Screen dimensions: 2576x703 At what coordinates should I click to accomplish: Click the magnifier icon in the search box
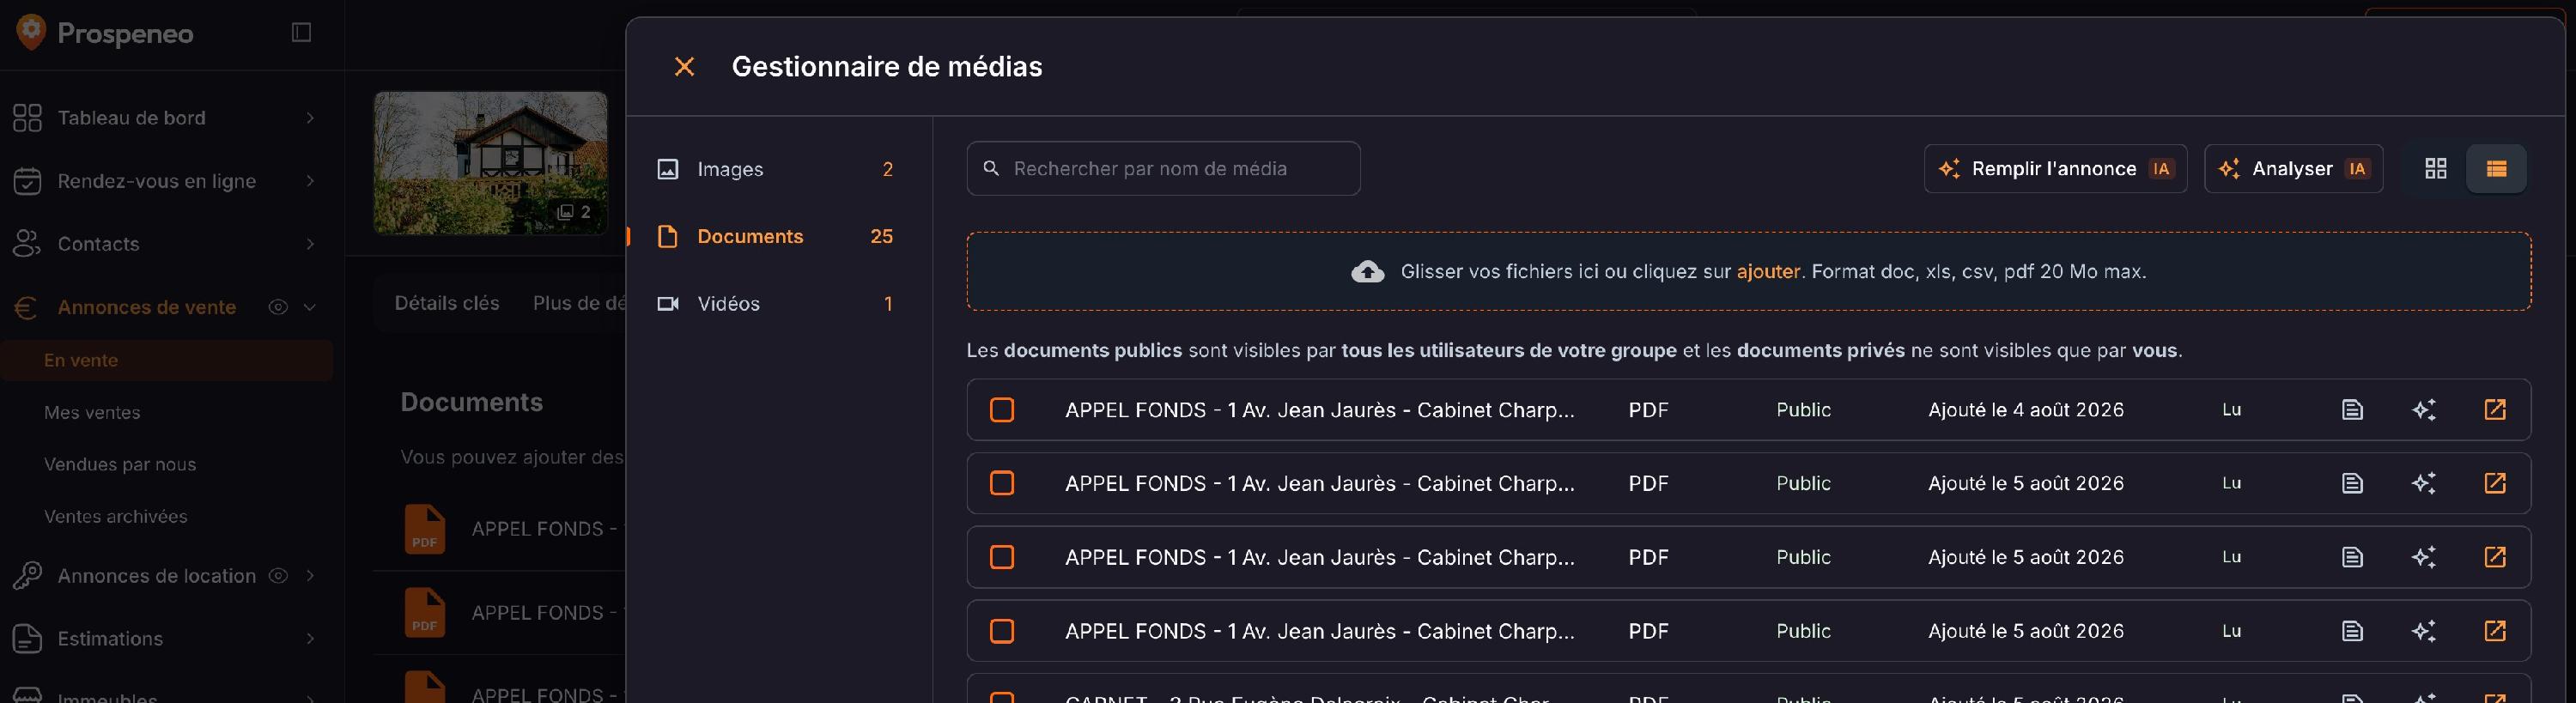(x=991, y=168)
